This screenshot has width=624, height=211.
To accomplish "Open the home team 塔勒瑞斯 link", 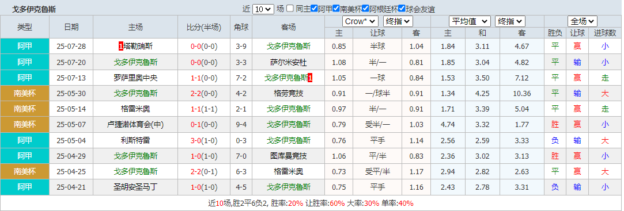I will (138, 47).
